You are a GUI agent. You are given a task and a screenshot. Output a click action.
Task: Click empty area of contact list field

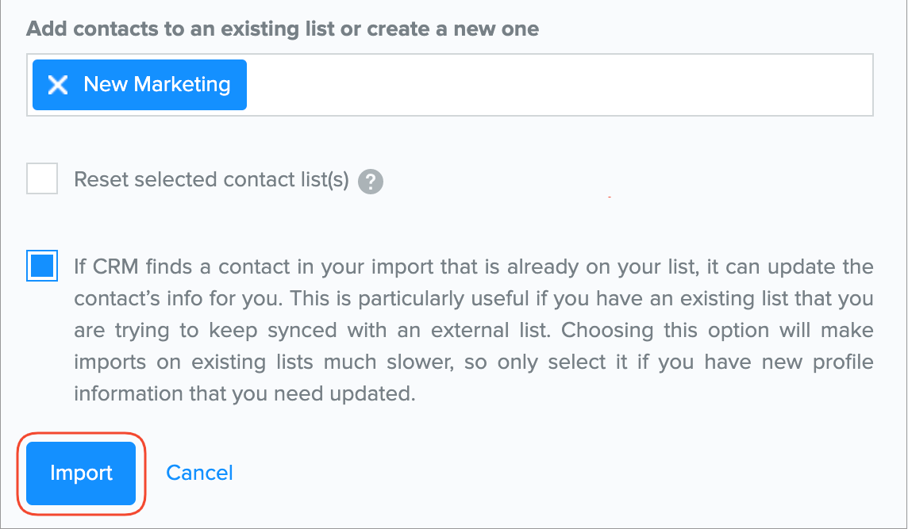(x=556, y=85)
